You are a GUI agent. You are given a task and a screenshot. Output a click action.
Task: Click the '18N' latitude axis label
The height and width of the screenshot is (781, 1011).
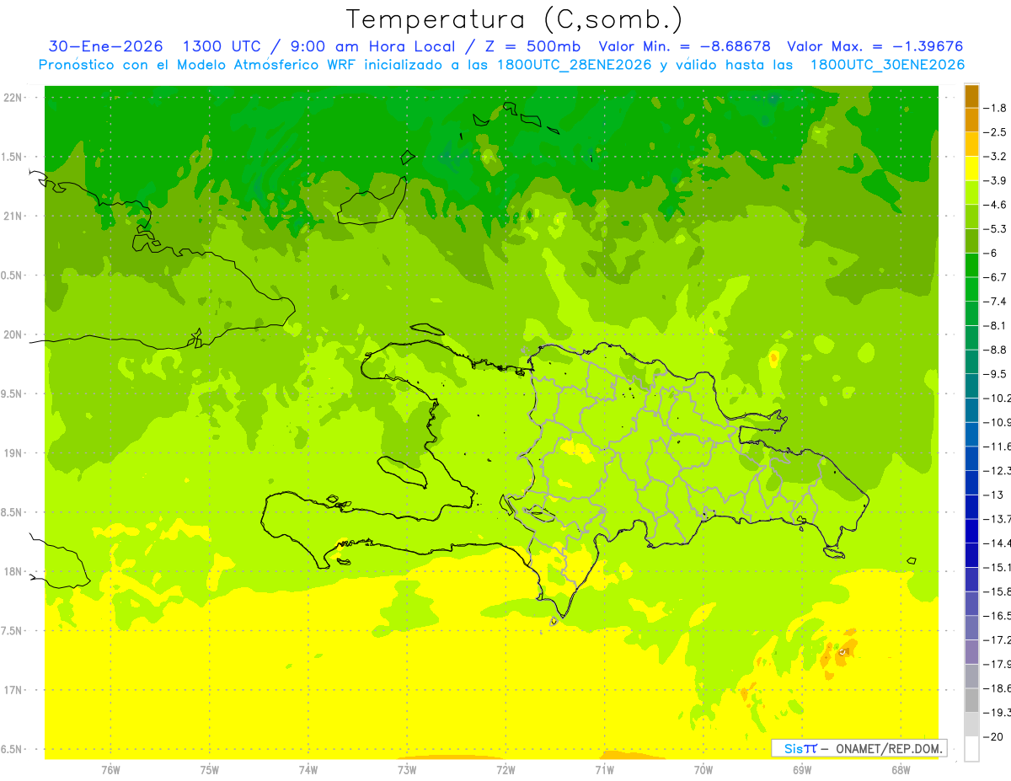(x=13, y=571)
